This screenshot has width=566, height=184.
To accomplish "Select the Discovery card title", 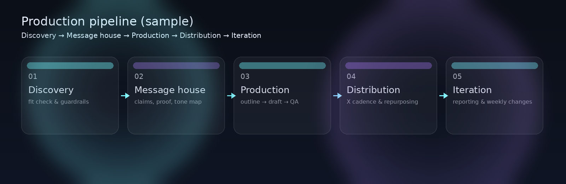I will click(x=51, y=90).
